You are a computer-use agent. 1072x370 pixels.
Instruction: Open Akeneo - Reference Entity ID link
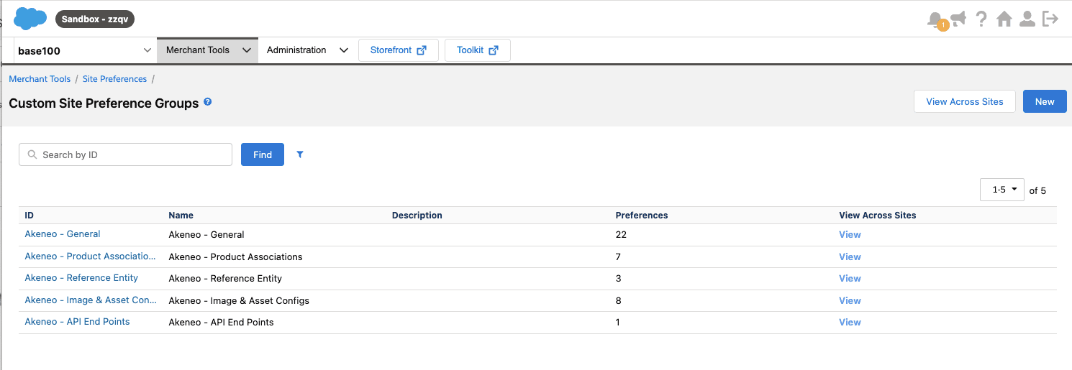(x=81, y=278)
